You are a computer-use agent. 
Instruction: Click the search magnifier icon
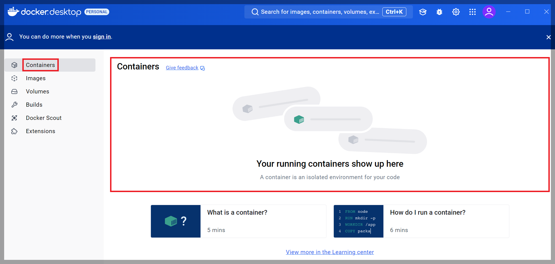(x=255, y=12)
